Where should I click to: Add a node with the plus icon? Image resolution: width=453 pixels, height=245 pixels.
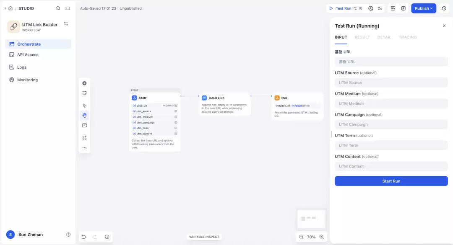84,83
